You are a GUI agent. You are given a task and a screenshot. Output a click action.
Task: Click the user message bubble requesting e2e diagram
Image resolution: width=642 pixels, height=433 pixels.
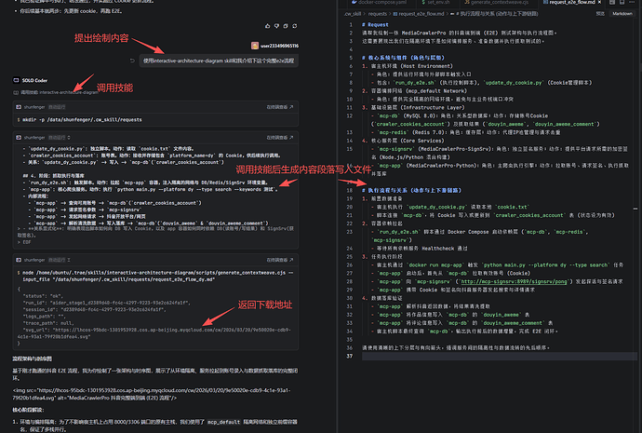coord(221,61)
